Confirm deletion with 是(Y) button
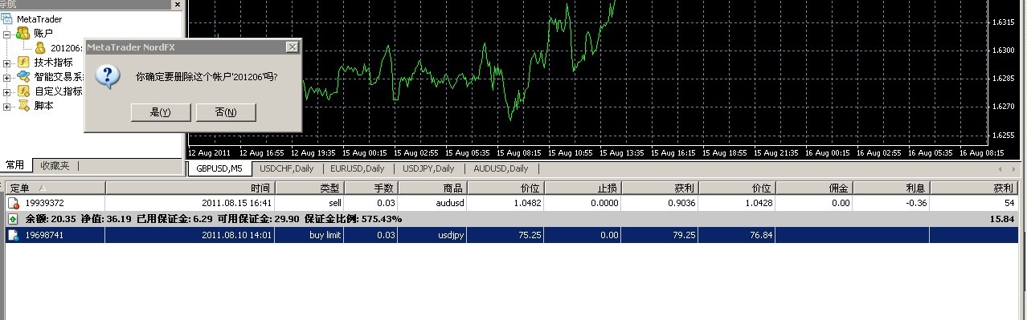The height and width of the screenshot is (320, 1027). pyautogui.click(x=161, y=112)
